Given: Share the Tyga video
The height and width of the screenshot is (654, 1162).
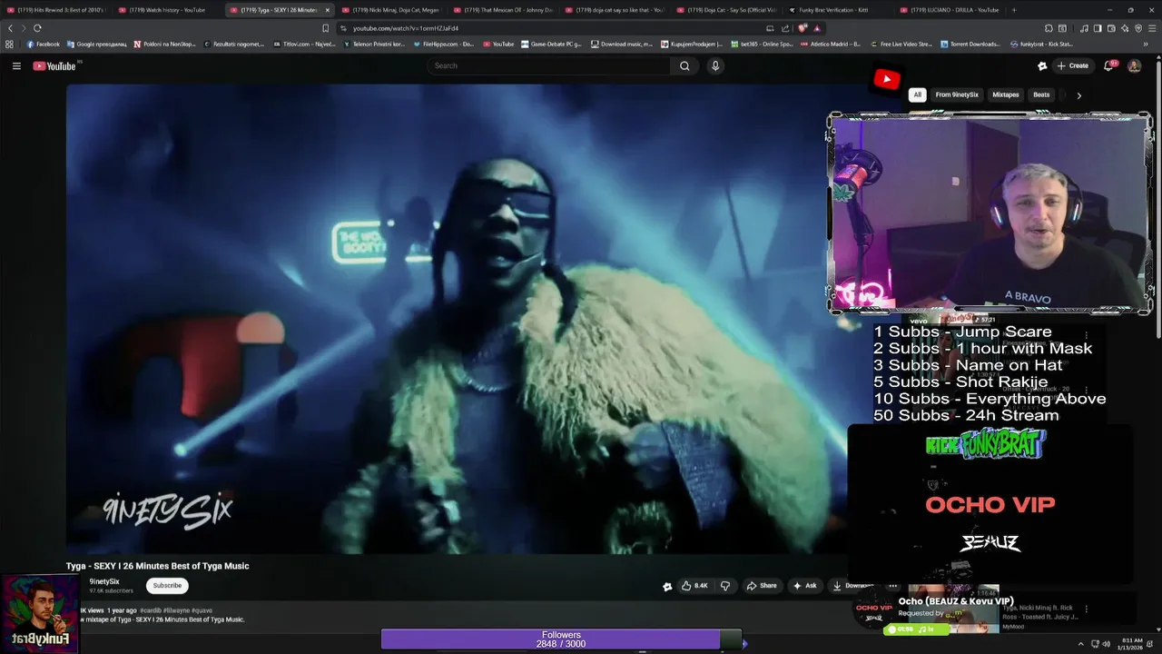Looking at the screenshot, I should (762, 586).
